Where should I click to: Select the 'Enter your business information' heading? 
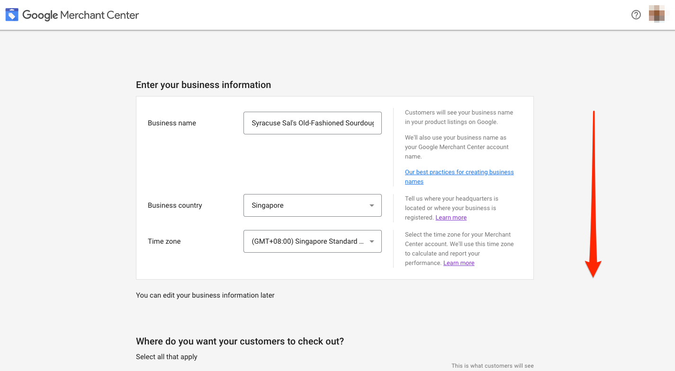click(x=204, y=85)
